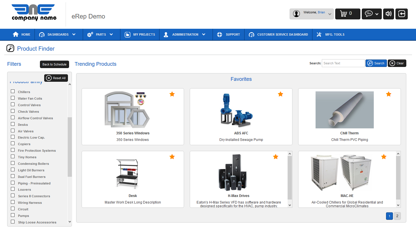The height and width of the screenshot is (228, 416).
Task: Tick the Tiny Homes checkbox
Action: 13,157
